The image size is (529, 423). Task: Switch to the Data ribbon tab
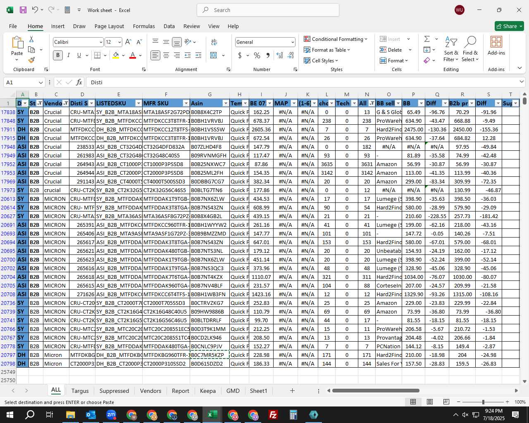coord(169,26)
